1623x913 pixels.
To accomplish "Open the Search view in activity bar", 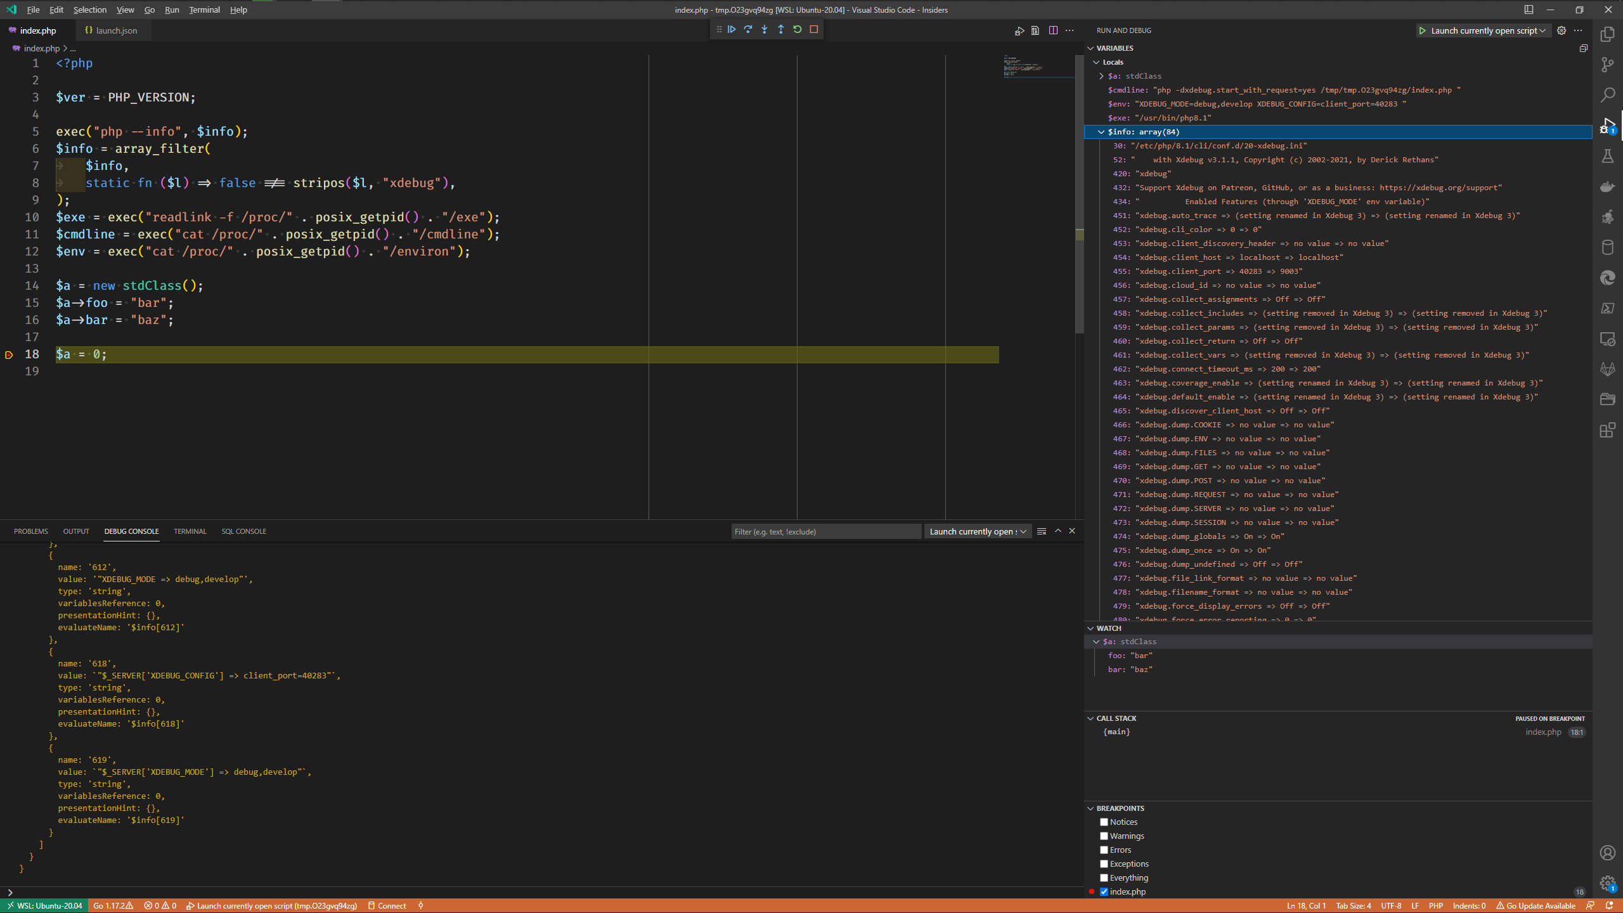I will click(x=1607, y=95).
